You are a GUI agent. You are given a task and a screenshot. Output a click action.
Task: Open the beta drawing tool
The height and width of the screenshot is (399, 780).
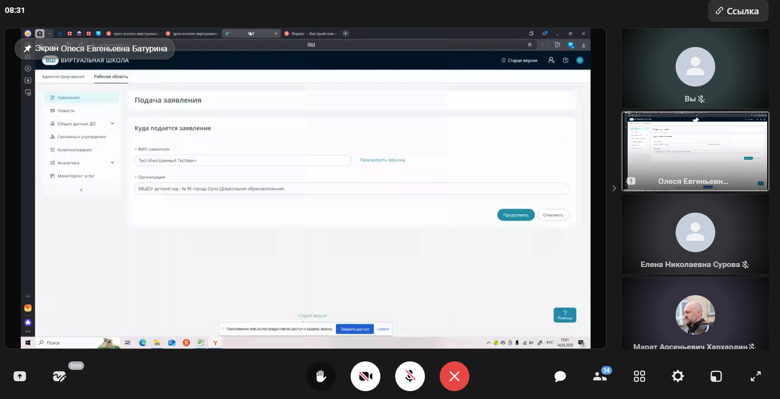tap(59, 376)
